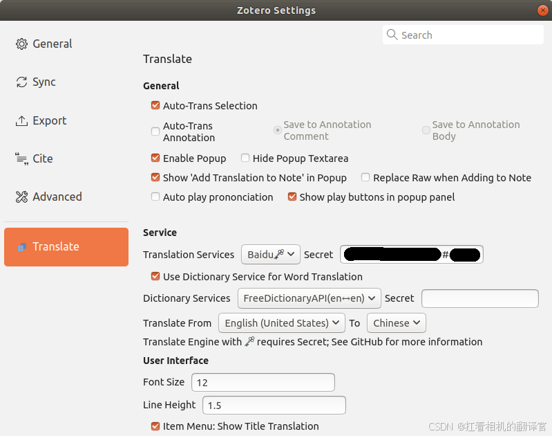Click the Search settings field
The width and height of the screenshot is (552, 436).
pyautogui.click(x=463, y=35)
